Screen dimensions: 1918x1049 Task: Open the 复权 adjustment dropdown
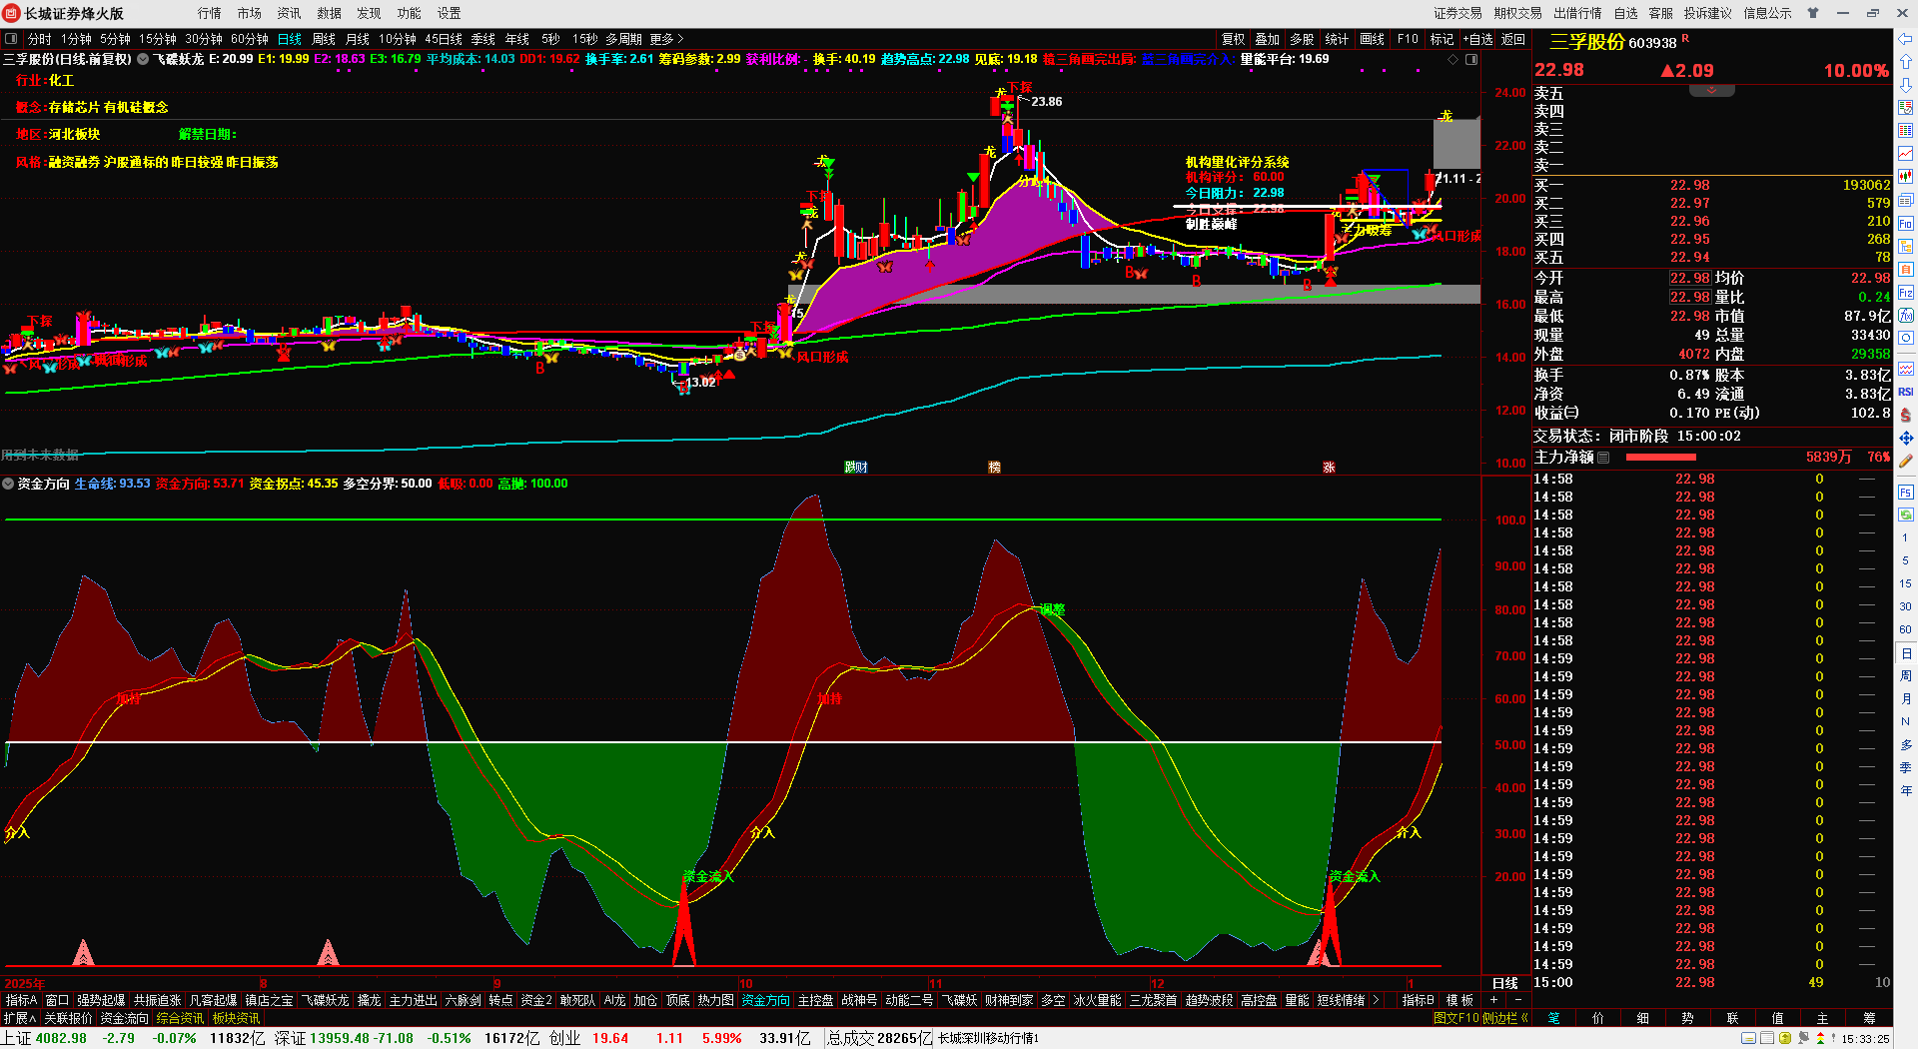(x=1234, y=39)
